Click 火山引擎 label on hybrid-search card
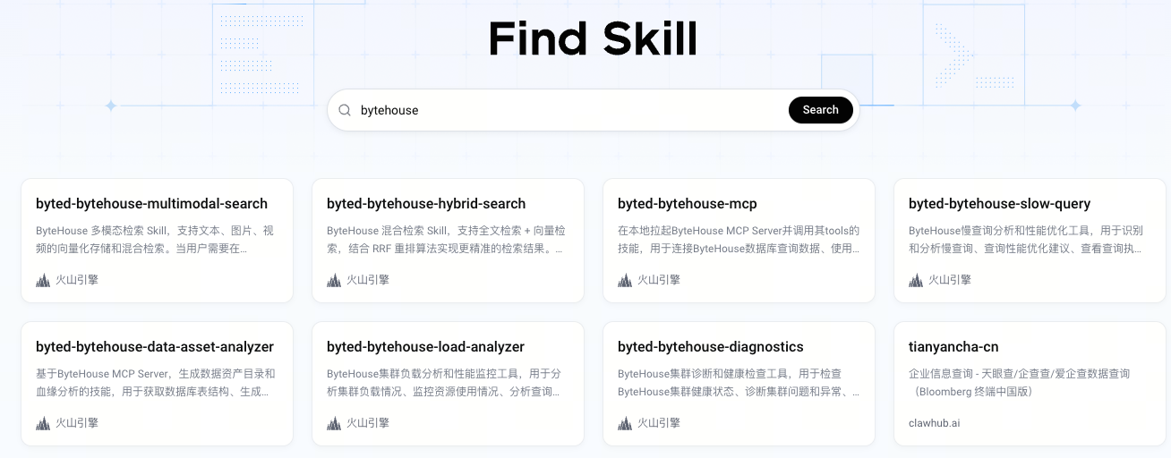This screenshot has width=1171, height=458. pyautogui.click(x=368, y=280)
